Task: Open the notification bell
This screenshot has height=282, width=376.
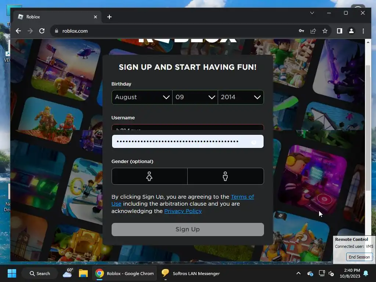Action: (366, 273)
